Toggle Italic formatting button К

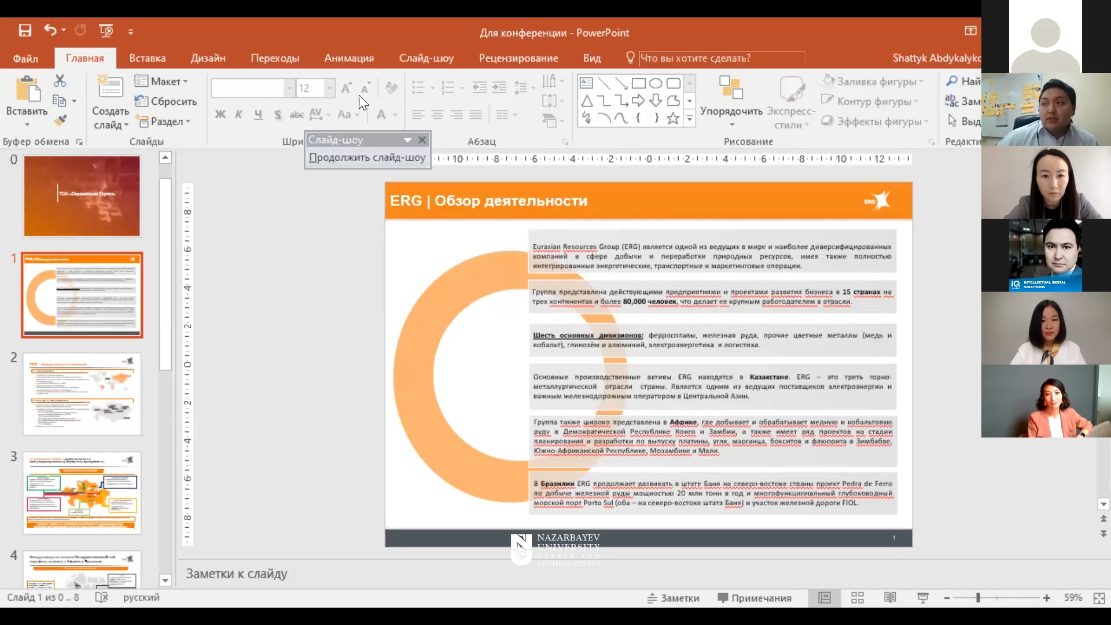(x=238, y=115)
